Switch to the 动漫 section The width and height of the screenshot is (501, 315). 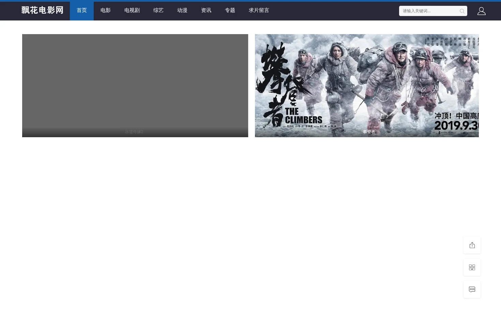pyautogui.click(x=182, y=11)
